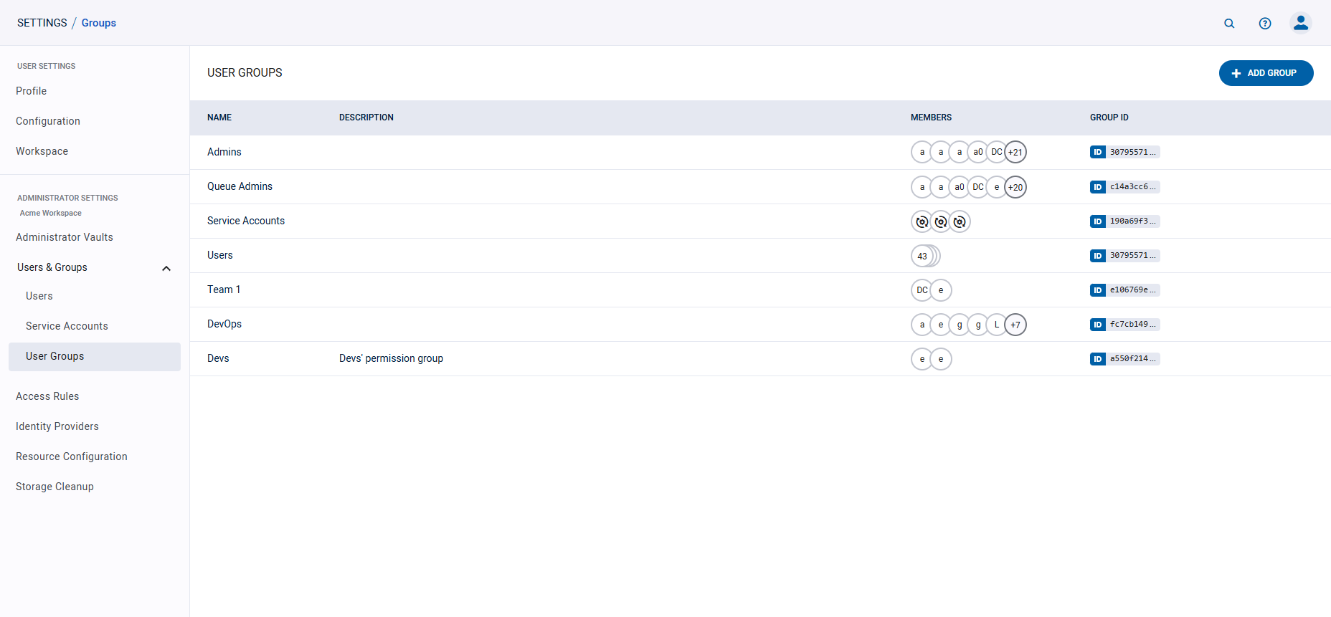The image size is (1331, 617).
Task: Open the Identity Providers page
Action: click(57, 426)
